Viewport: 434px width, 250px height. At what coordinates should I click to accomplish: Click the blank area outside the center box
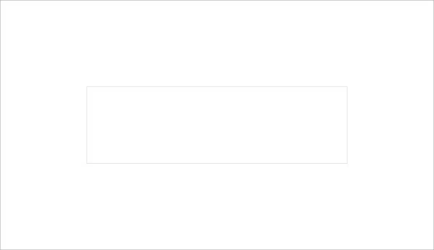217,43
